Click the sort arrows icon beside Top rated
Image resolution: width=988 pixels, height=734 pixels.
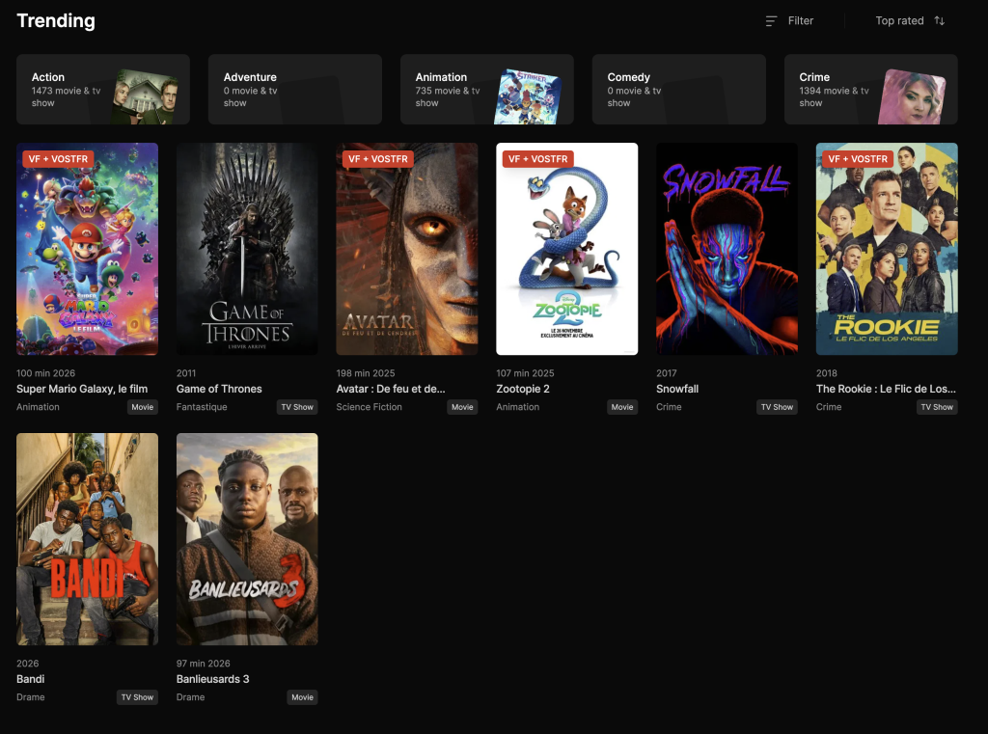pos(940,21)
